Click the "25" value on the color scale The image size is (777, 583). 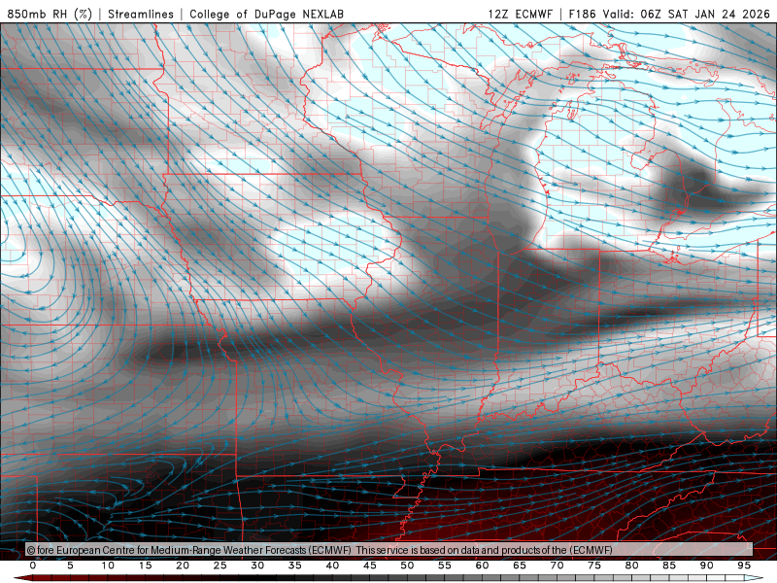[x=220, y=566]
